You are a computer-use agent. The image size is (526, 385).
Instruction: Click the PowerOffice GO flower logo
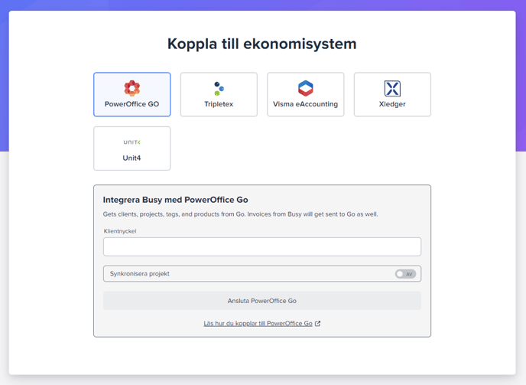(x=132, y=88)
